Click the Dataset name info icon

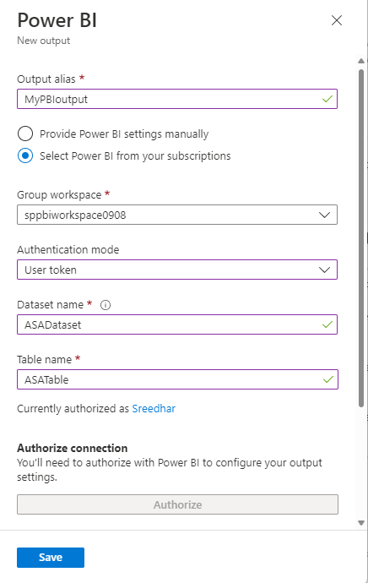pyautogui.click(x=106, y=305)
